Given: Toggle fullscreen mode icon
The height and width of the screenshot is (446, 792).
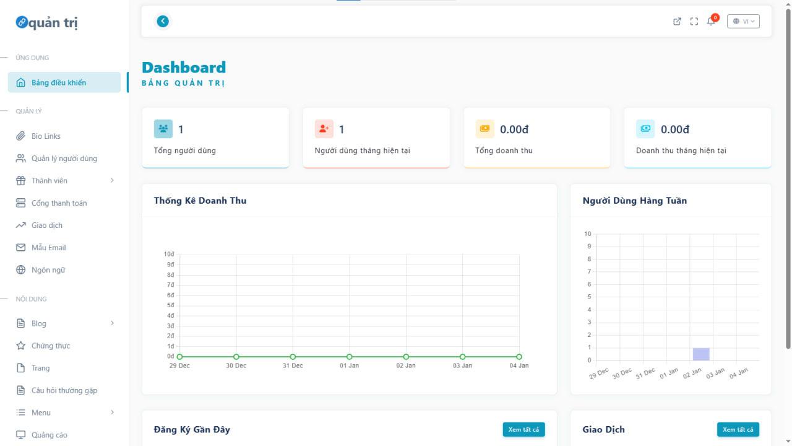Looking at the screenshot, I should pyautogui.click(x=694, y=22).
